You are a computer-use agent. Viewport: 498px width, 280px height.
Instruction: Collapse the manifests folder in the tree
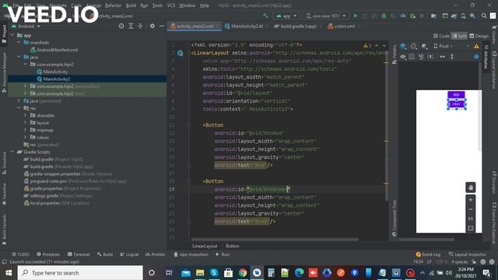tap(19, 42)
